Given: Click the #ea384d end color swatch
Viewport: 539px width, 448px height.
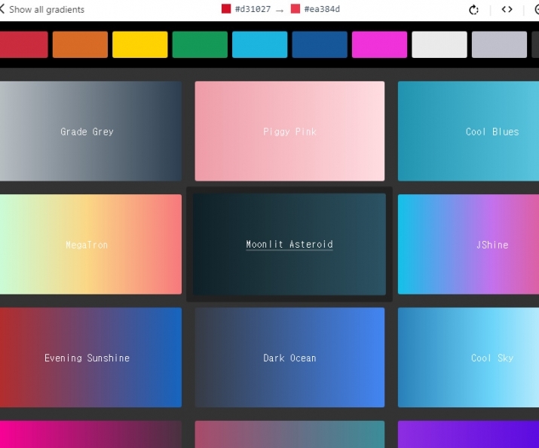Looking at the screenshot, I should tap(296, 9).
